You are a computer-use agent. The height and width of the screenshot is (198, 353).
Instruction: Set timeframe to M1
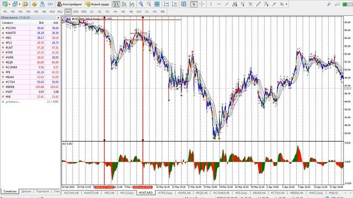(5, 12)
